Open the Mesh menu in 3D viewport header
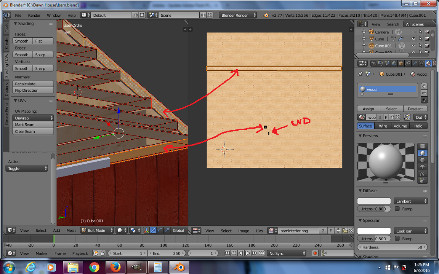 (x=71, y=230)
